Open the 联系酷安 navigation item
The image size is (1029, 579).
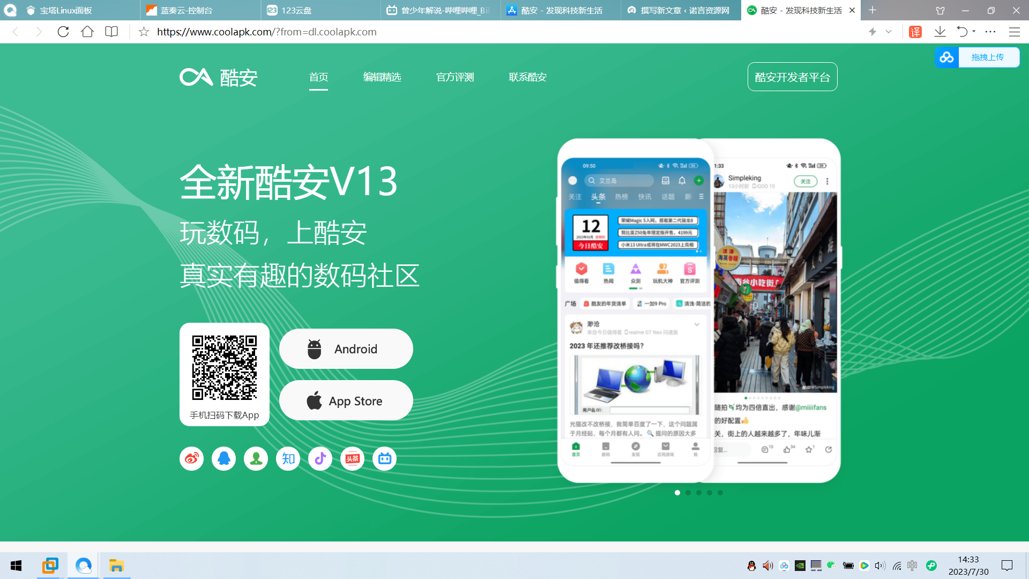[x=528, y=77]
